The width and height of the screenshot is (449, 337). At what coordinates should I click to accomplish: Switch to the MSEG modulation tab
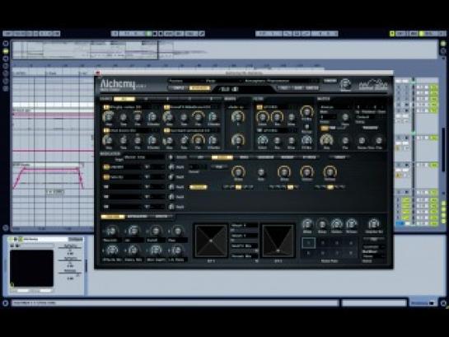pyautogui.click(x=244, y=157)
